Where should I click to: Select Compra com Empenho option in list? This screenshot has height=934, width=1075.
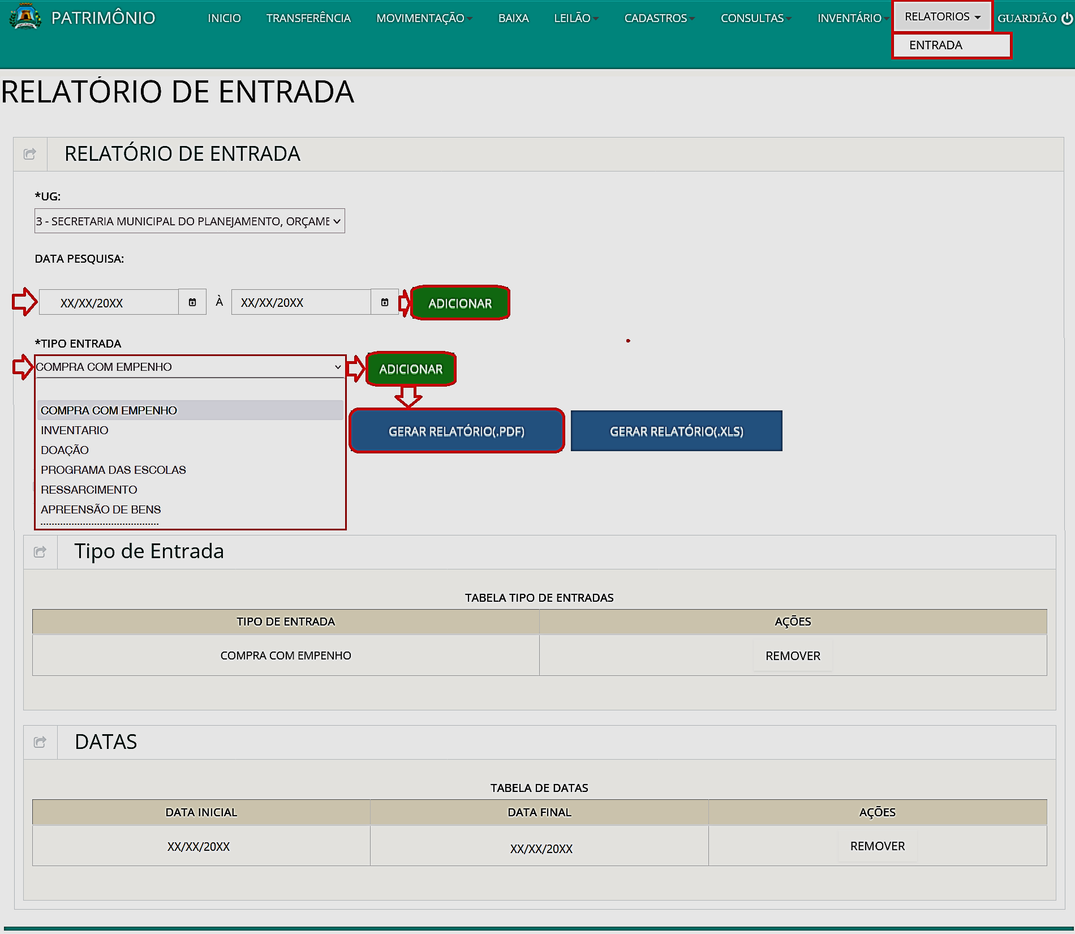click(x=190, y=410)
